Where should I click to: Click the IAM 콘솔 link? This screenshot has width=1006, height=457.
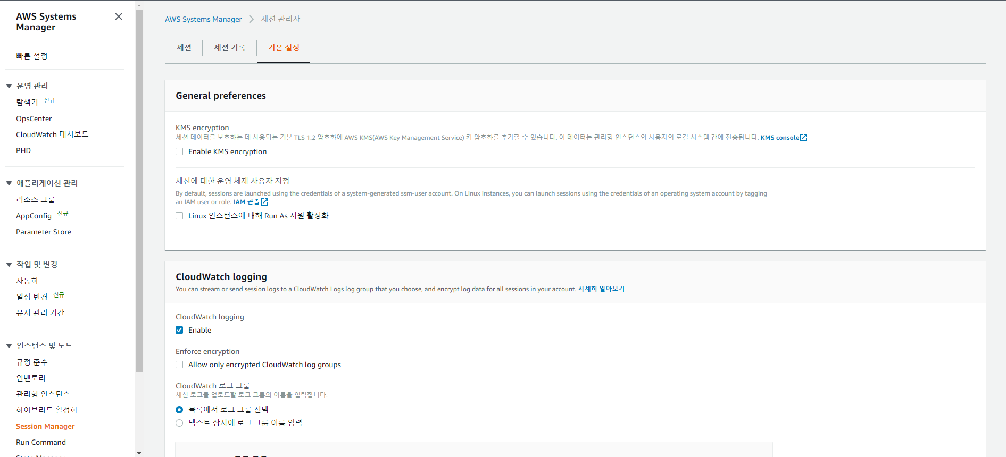(247, 202)
